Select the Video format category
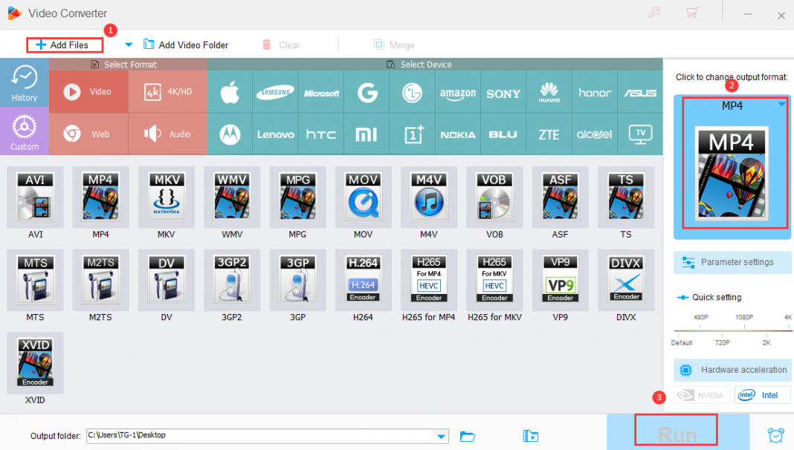The image size is (794, 450). 88,91
